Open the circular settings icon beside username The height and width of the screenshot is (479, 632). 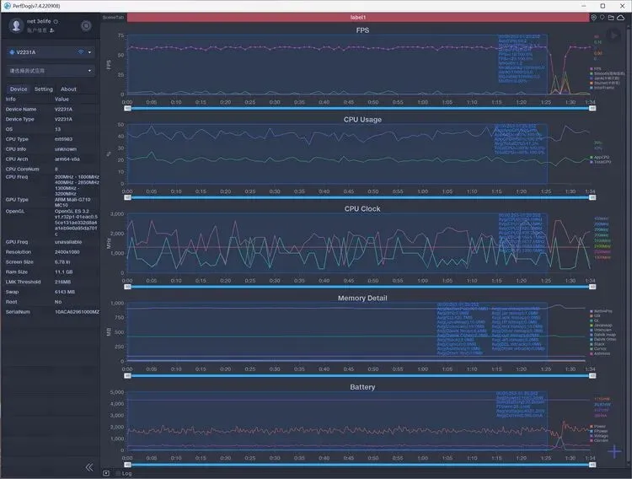[86, 26]
